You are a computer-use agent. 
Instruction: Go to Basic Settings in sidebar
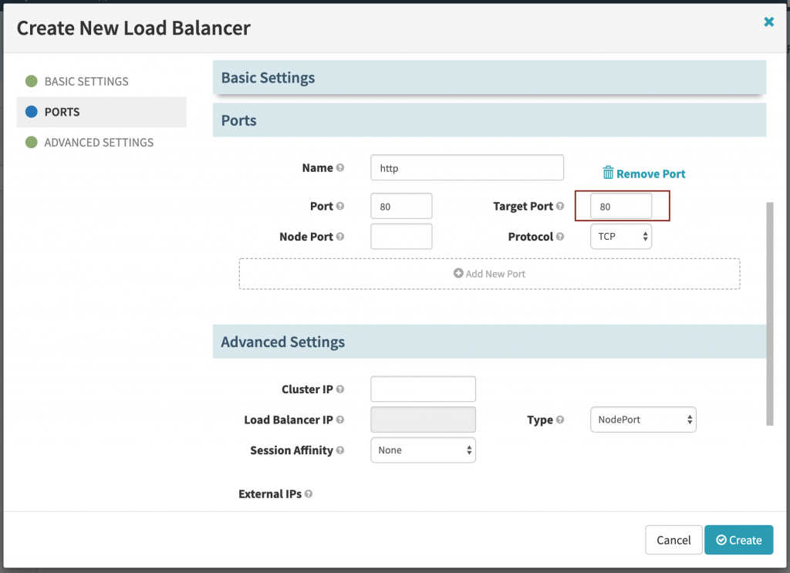click(x=86, y=81)
